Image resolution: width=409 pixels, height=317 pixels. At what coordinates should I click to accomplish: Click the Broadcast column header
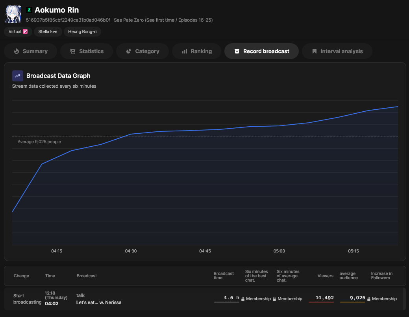click(87, 276)
